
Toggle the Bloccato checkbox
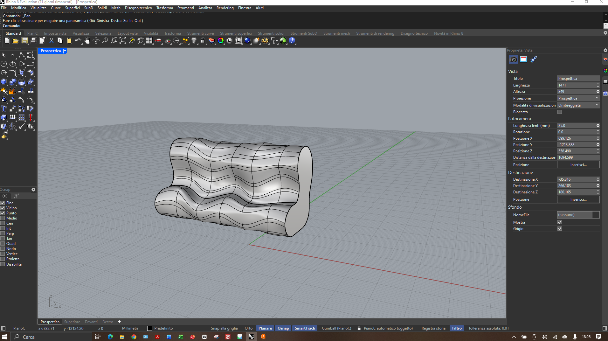coord(559,112)
